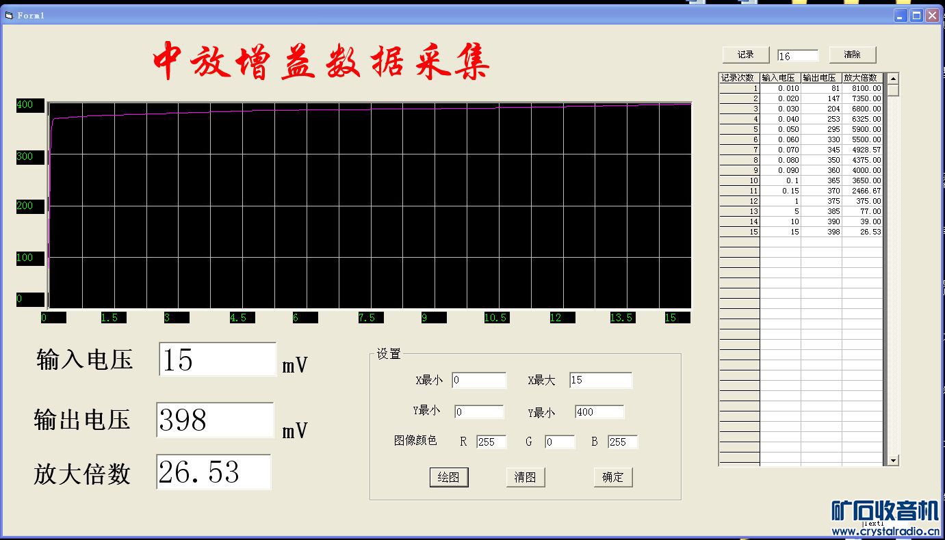
Task: Click the R color value field
Action: pos(491,442)
